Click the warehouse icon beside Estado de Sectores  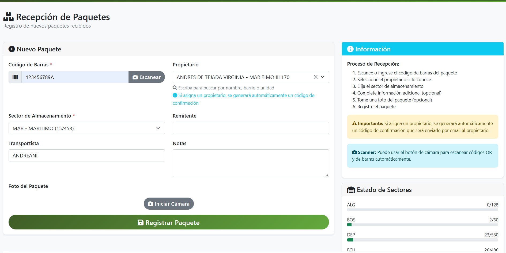(351, 190)
